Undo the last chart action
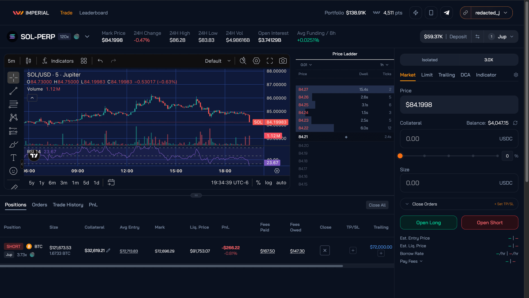529x298 pixels. [100, 61]
